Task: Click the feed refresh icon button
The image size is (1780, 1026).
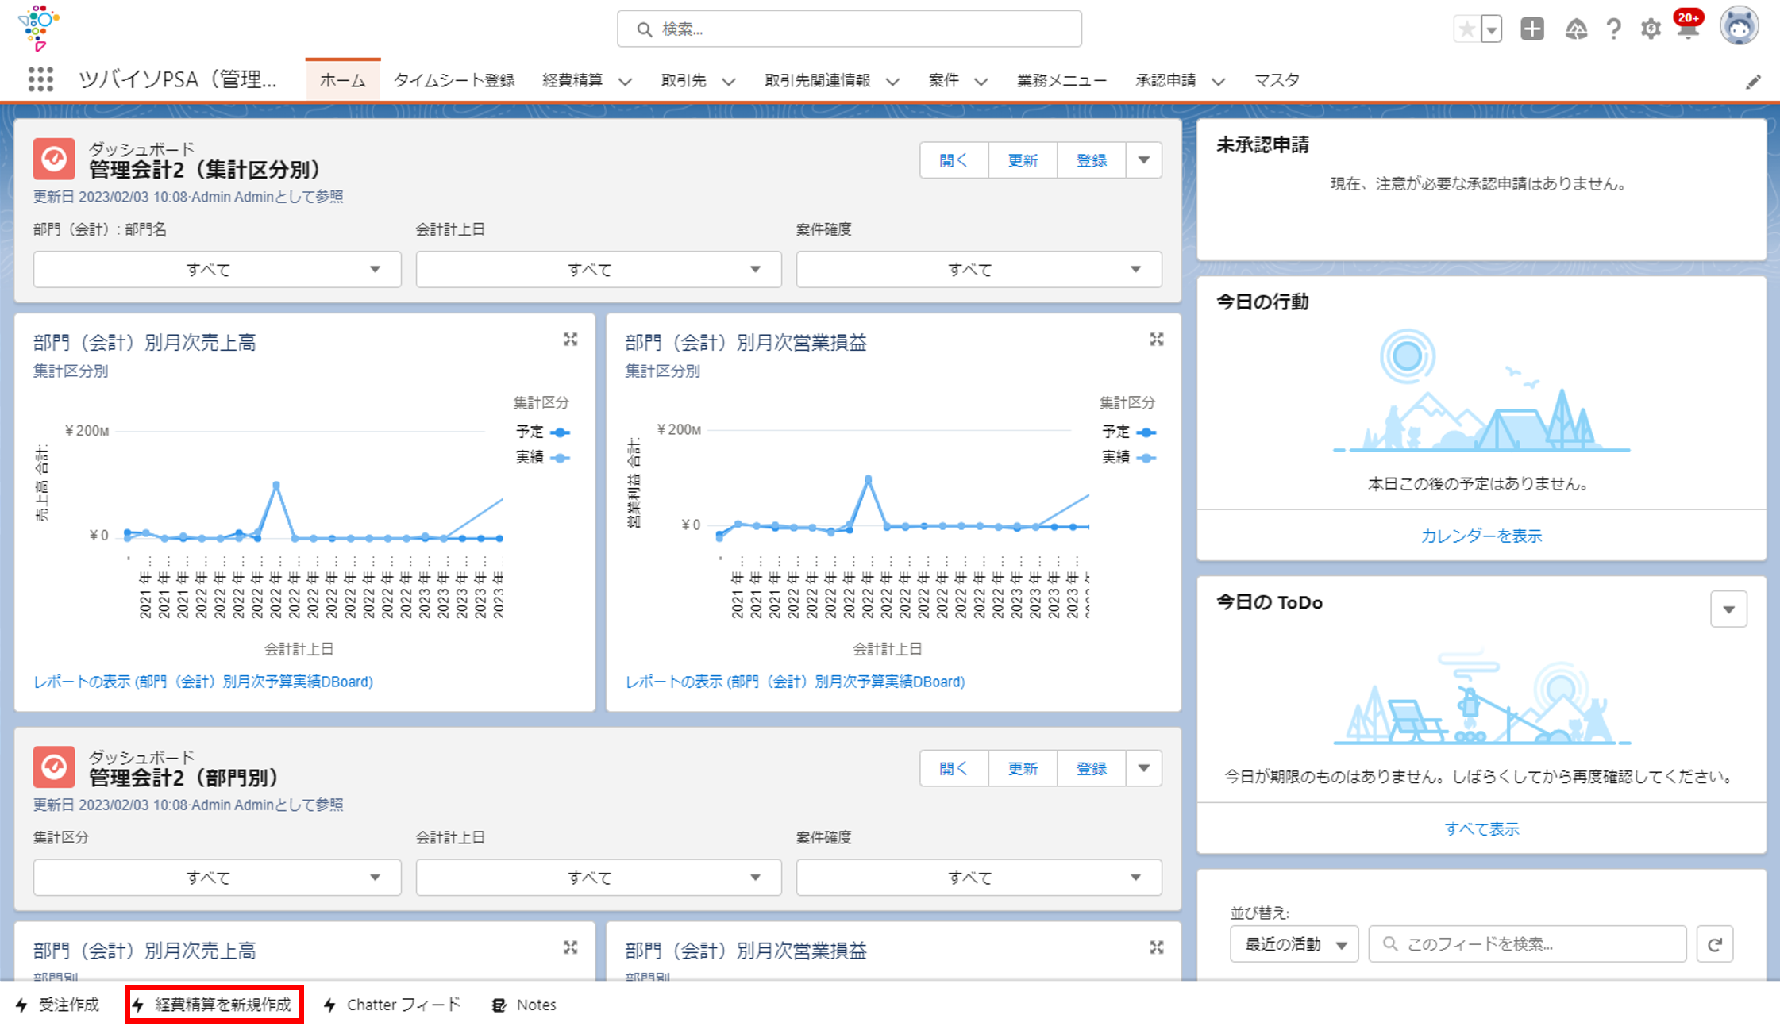Action: (x=1715, y=944)
